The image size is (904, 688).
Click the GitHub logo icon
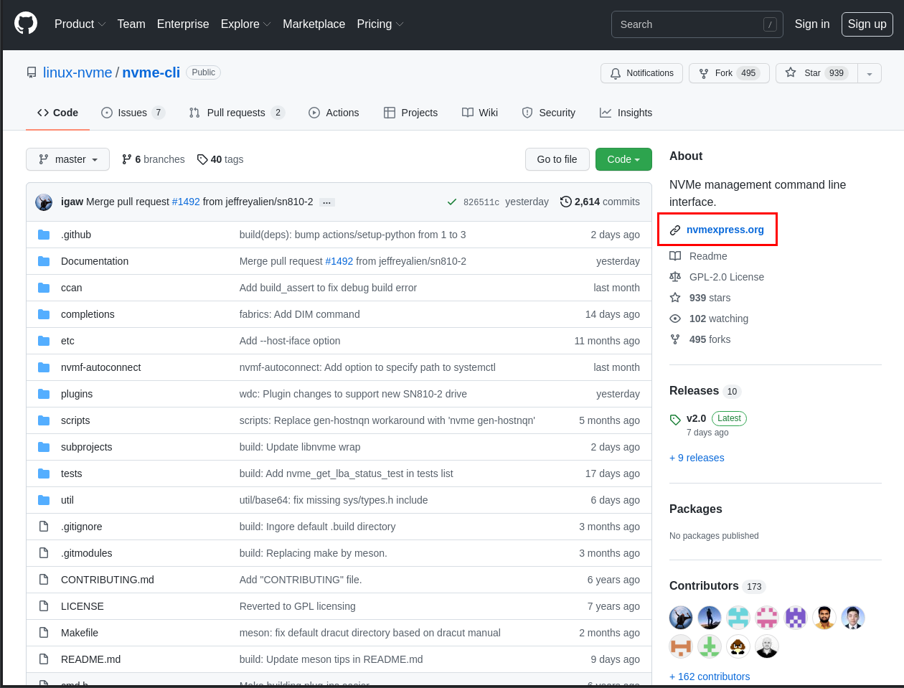[26, 22]
